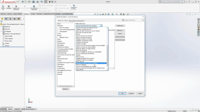Click the Save icon in the top toolbar

pos(33,2)
